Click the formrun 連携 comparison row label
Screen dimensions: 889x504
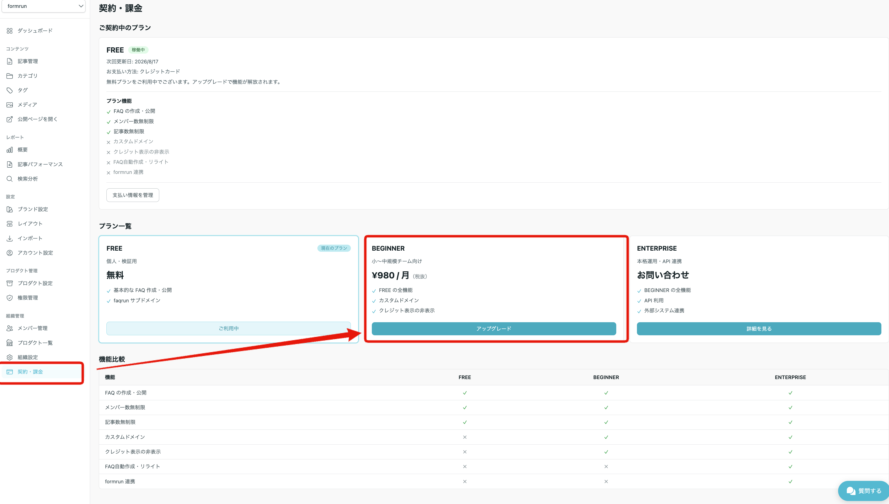(120, 481)
